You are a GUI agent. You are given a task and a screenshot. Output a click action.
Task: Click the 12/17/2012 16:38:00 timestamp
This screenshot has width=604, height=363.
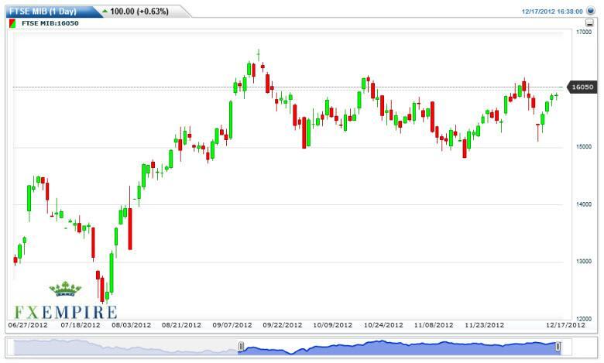553,12
